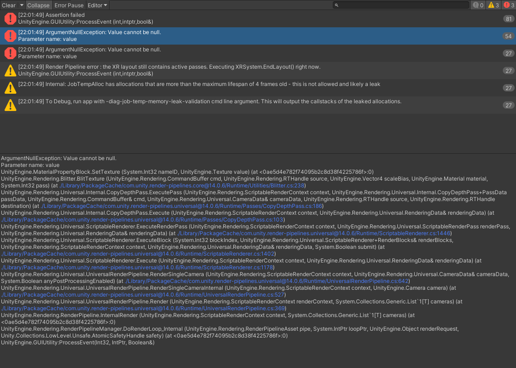Open the Clear options dropdown arrow
The width and height of the screenshot is (516, 368).
tap(21, 5)
